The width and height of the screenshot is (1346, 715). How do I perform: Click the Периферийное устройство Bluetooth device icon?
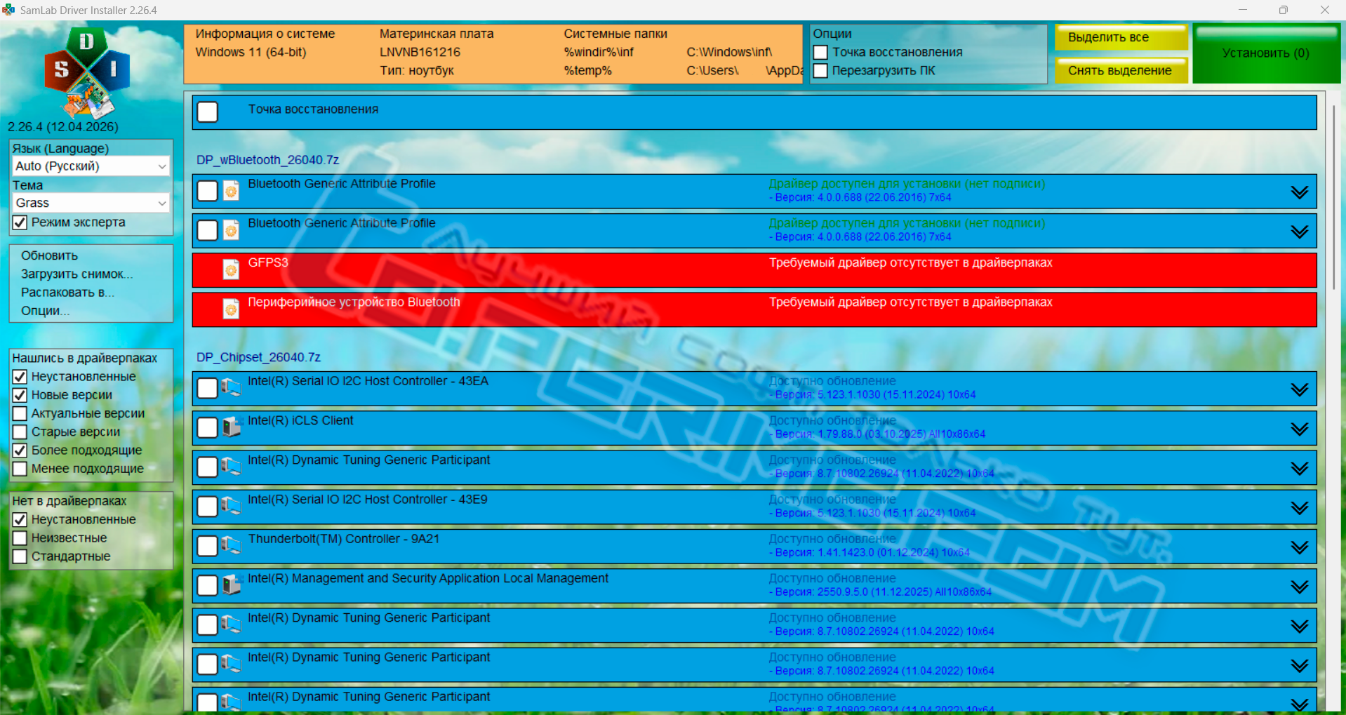pyautogui.click(x=231, y=309)
